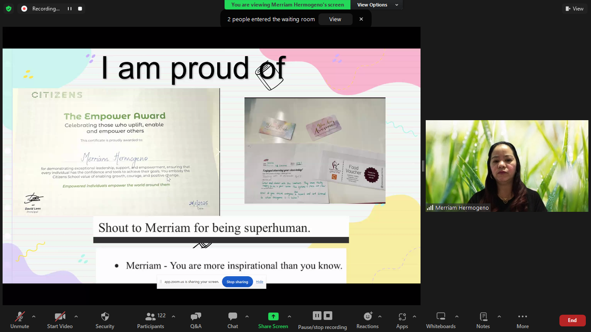Open the Chat panel
The width and height of the screenshot is (591, 332).
pyautogui.click(x=233, y=320)
